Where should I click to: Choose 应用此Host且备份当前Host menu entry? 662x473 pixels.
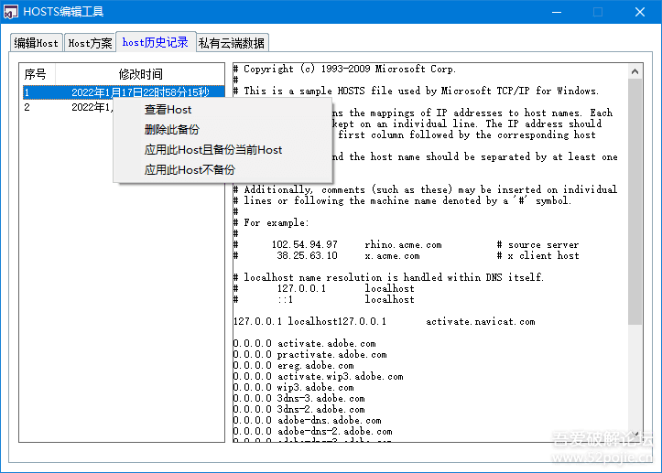tap(213, 150)
